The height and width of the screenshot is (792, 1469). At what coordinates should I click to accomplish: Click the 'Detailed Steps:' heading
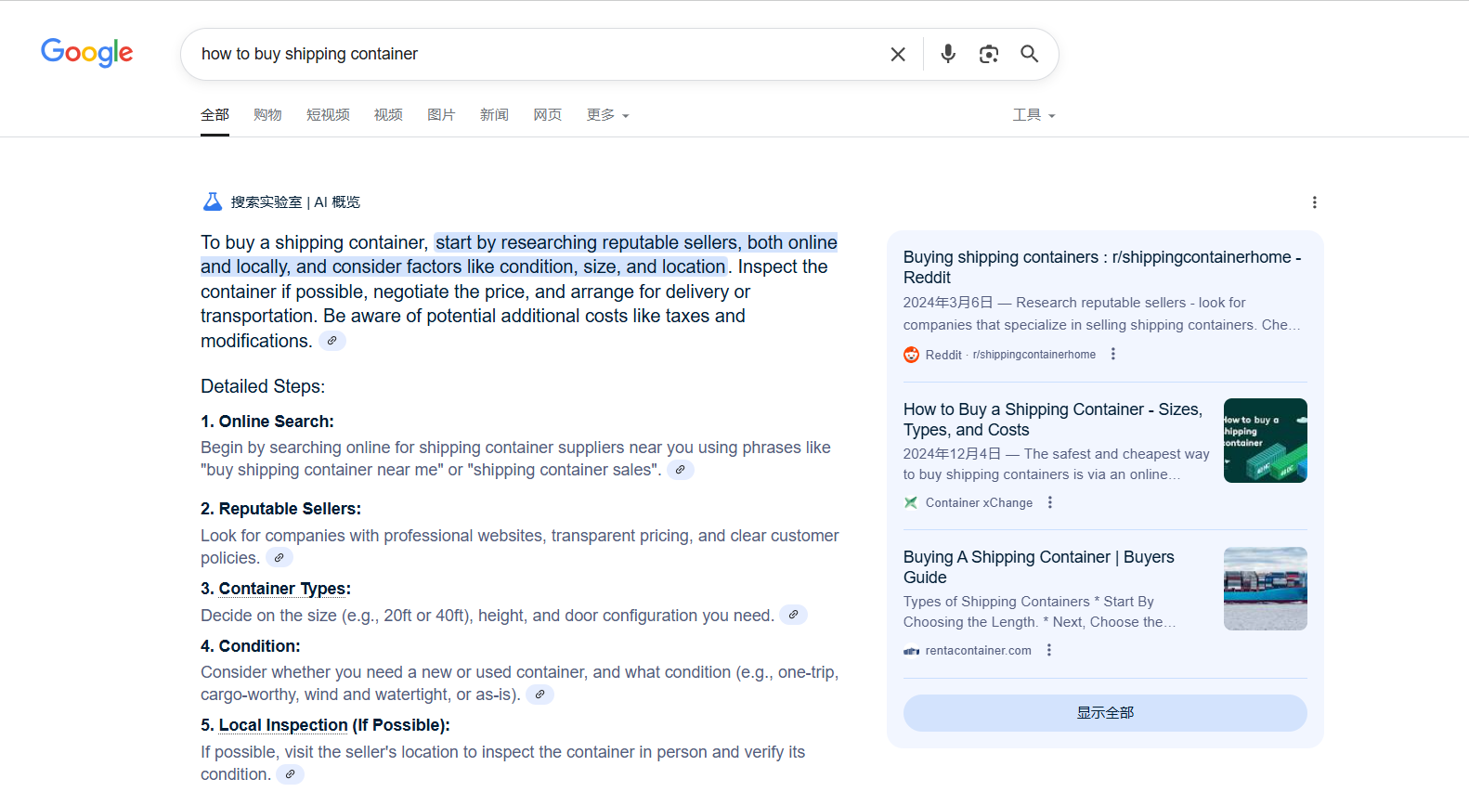tap(263, 386)
